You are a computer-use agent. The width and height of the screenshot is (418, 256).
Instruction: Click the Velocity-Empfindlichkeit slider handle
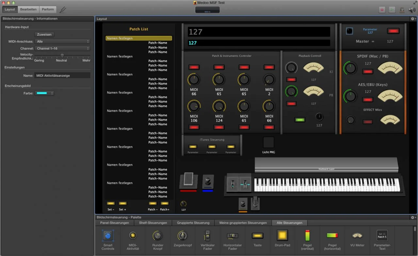(62, 55)
